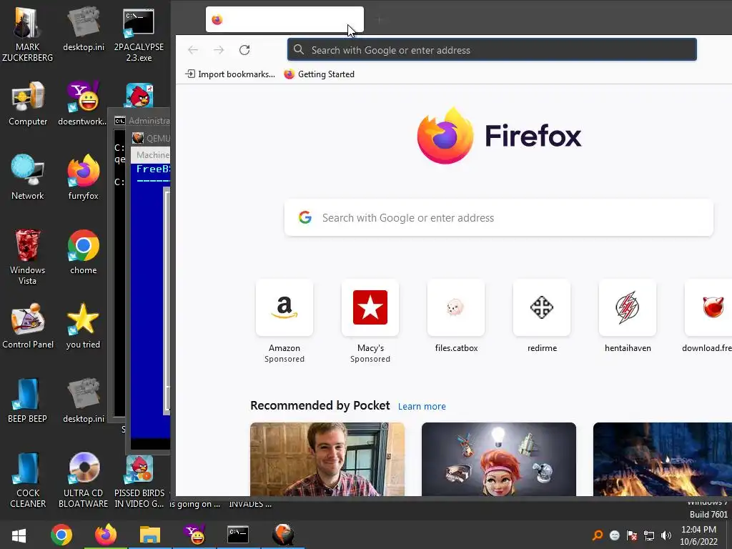732x549 pixels.
Task: Open Chrome from the taskbar
Action: tap(61, 535)
